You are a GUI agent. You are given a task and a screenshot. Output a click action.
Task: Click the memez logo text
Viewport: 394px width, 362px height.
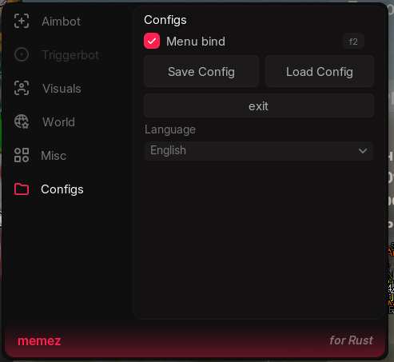point(39,341)
